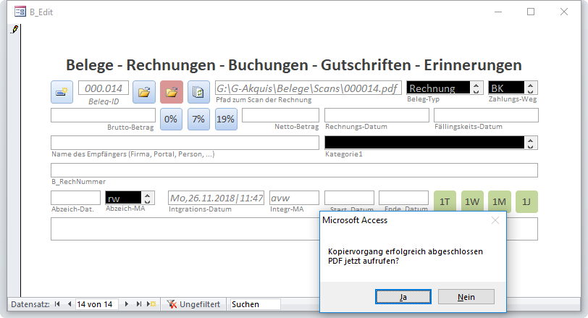Click the copy documents refresh icon
The width and height of the screenshot is (588, 318).
coord(198,92)
